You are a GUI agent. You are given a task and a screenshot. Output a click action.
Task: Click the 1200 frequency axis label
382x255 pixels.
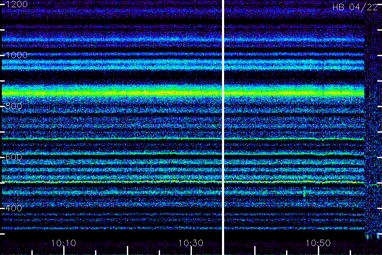pos(17,4)
